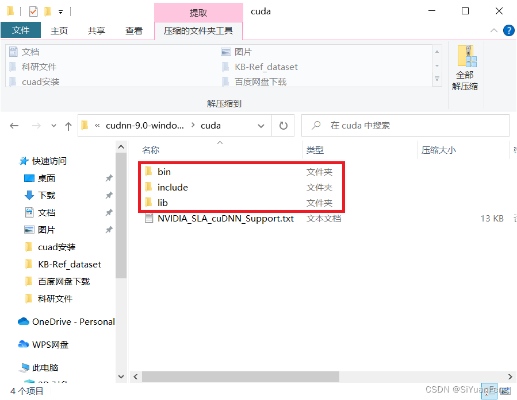Refresh the current folder view
Screen dimensions: 517x400
coord(284,126)
